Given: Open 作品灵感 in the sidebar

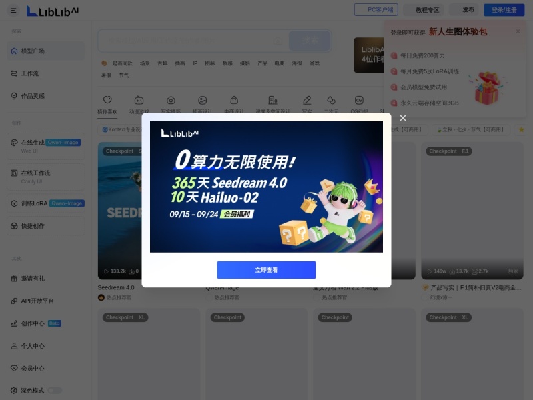Looking at the screenshot, I should [46, 96].
